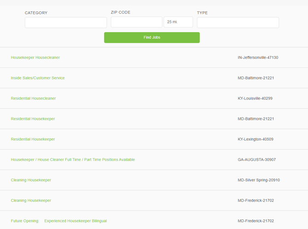The width and height of the screenshot is (308, 229).
Task: Click the KY-Louisville-40299 location text
Action: 255,99
